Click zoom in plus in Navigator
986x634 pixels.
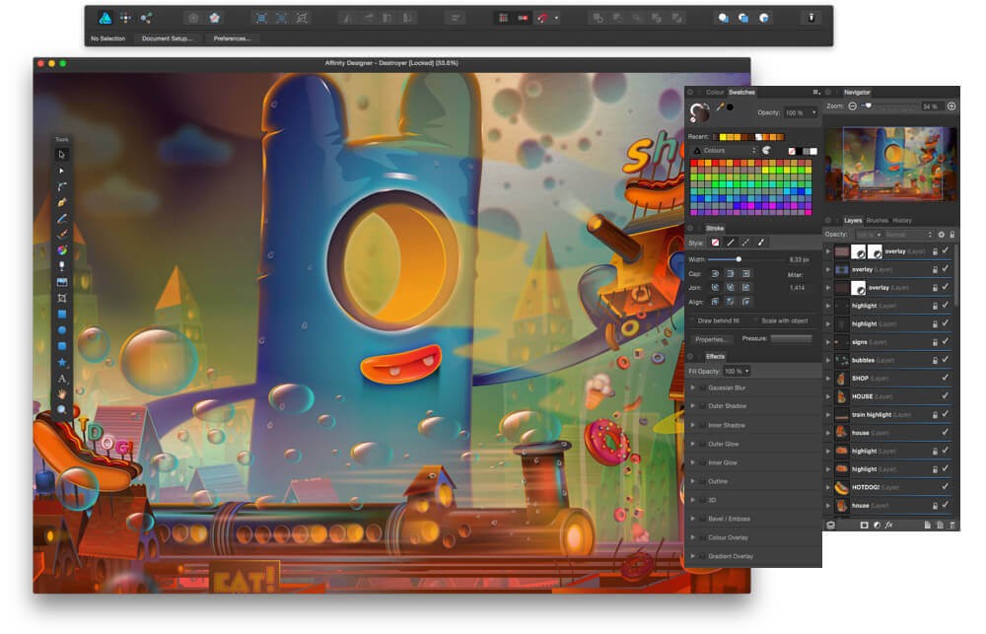pyautogui.click(x=951, y=106)
